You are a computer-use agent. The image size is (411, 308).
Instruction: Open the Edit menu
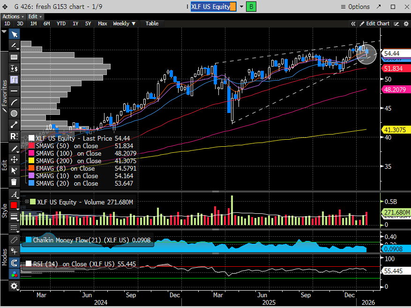point(35,16)
